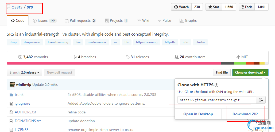This screenshot has width=275, height=132.
Task: Open the AUTHORS.txt file
Action: [x=25, y=112]
